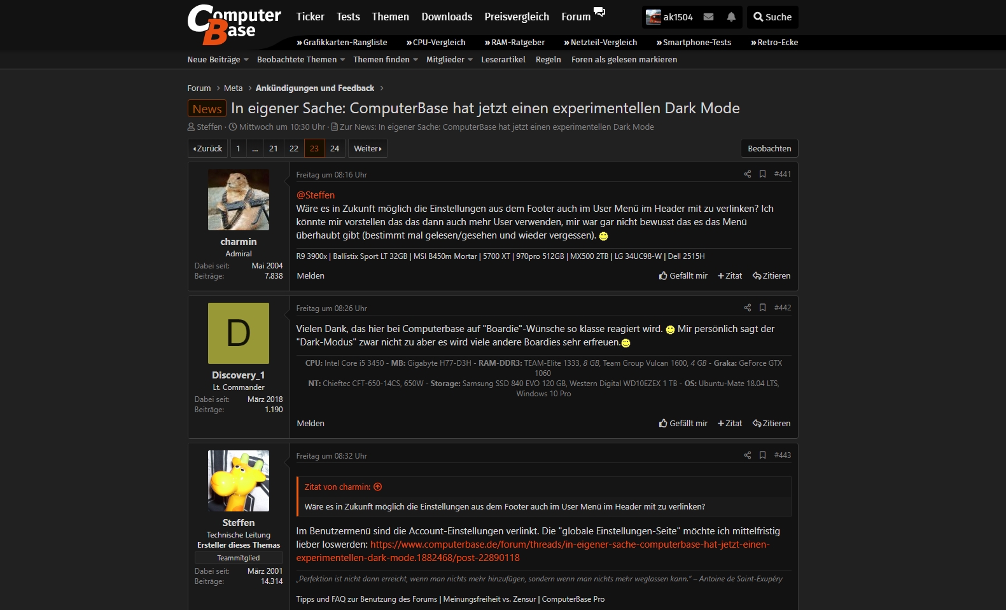This screenshot has width=1006, height=610.
Task: Open Retro-Ecke quick link
Action: (774, 43)
